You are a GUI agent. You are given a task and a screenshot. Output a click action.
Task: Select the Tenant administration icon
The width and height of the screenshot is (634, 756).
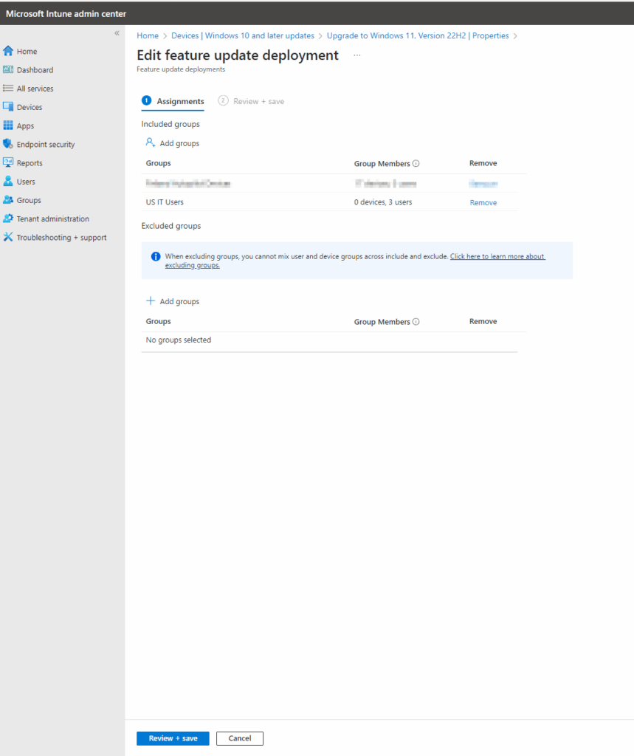(x=7, y=219)
